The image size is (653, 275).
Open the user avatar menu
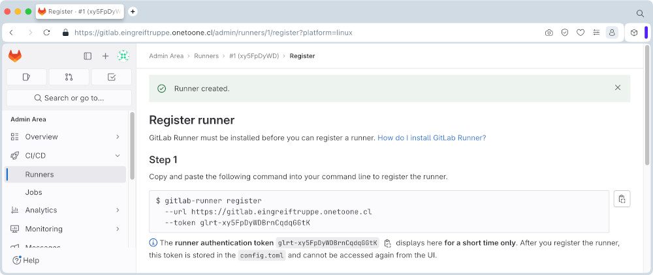[123, 56]
